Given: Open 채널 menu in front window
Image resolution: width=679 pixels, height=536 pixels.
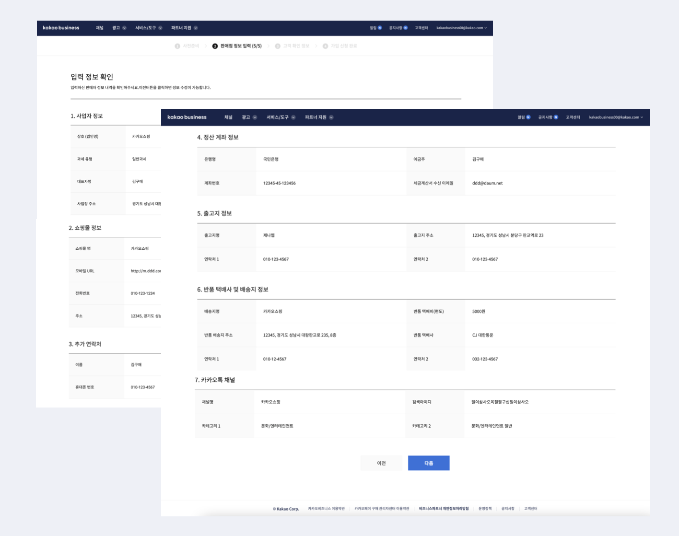Looking at the screenshot, I should (x=228, y=117).
